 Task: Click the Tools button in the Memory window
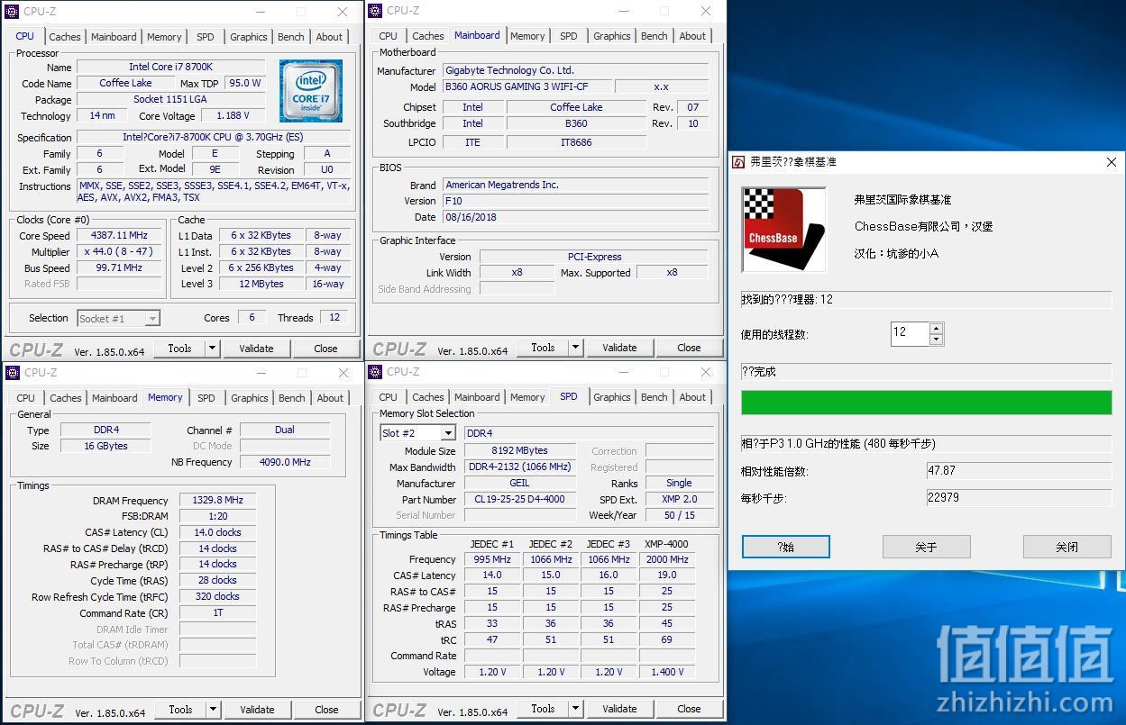[180, 710]
